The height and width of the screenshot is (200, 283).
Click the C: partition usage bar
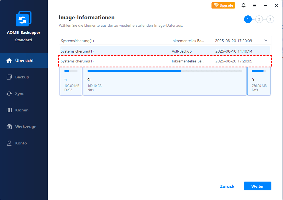point(165,71)
